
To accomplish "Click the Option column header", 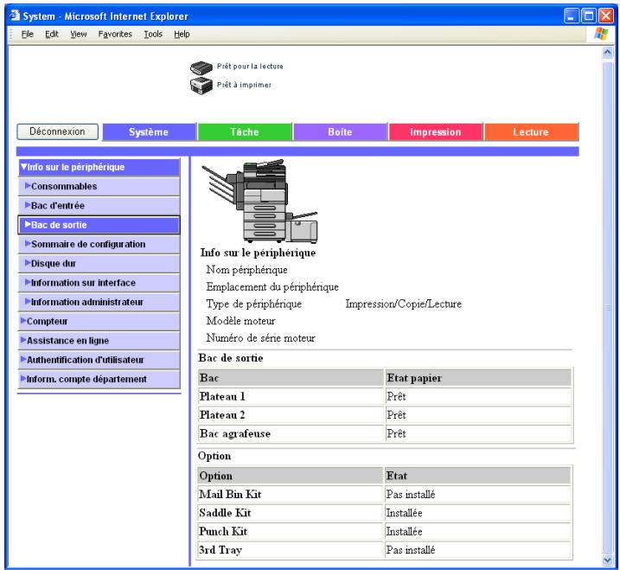I will 291,476.
